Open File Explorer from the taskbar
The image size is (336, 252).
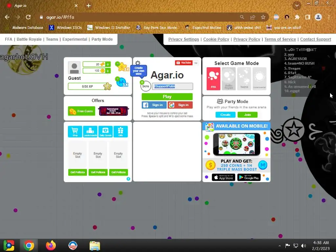[95, 246]
